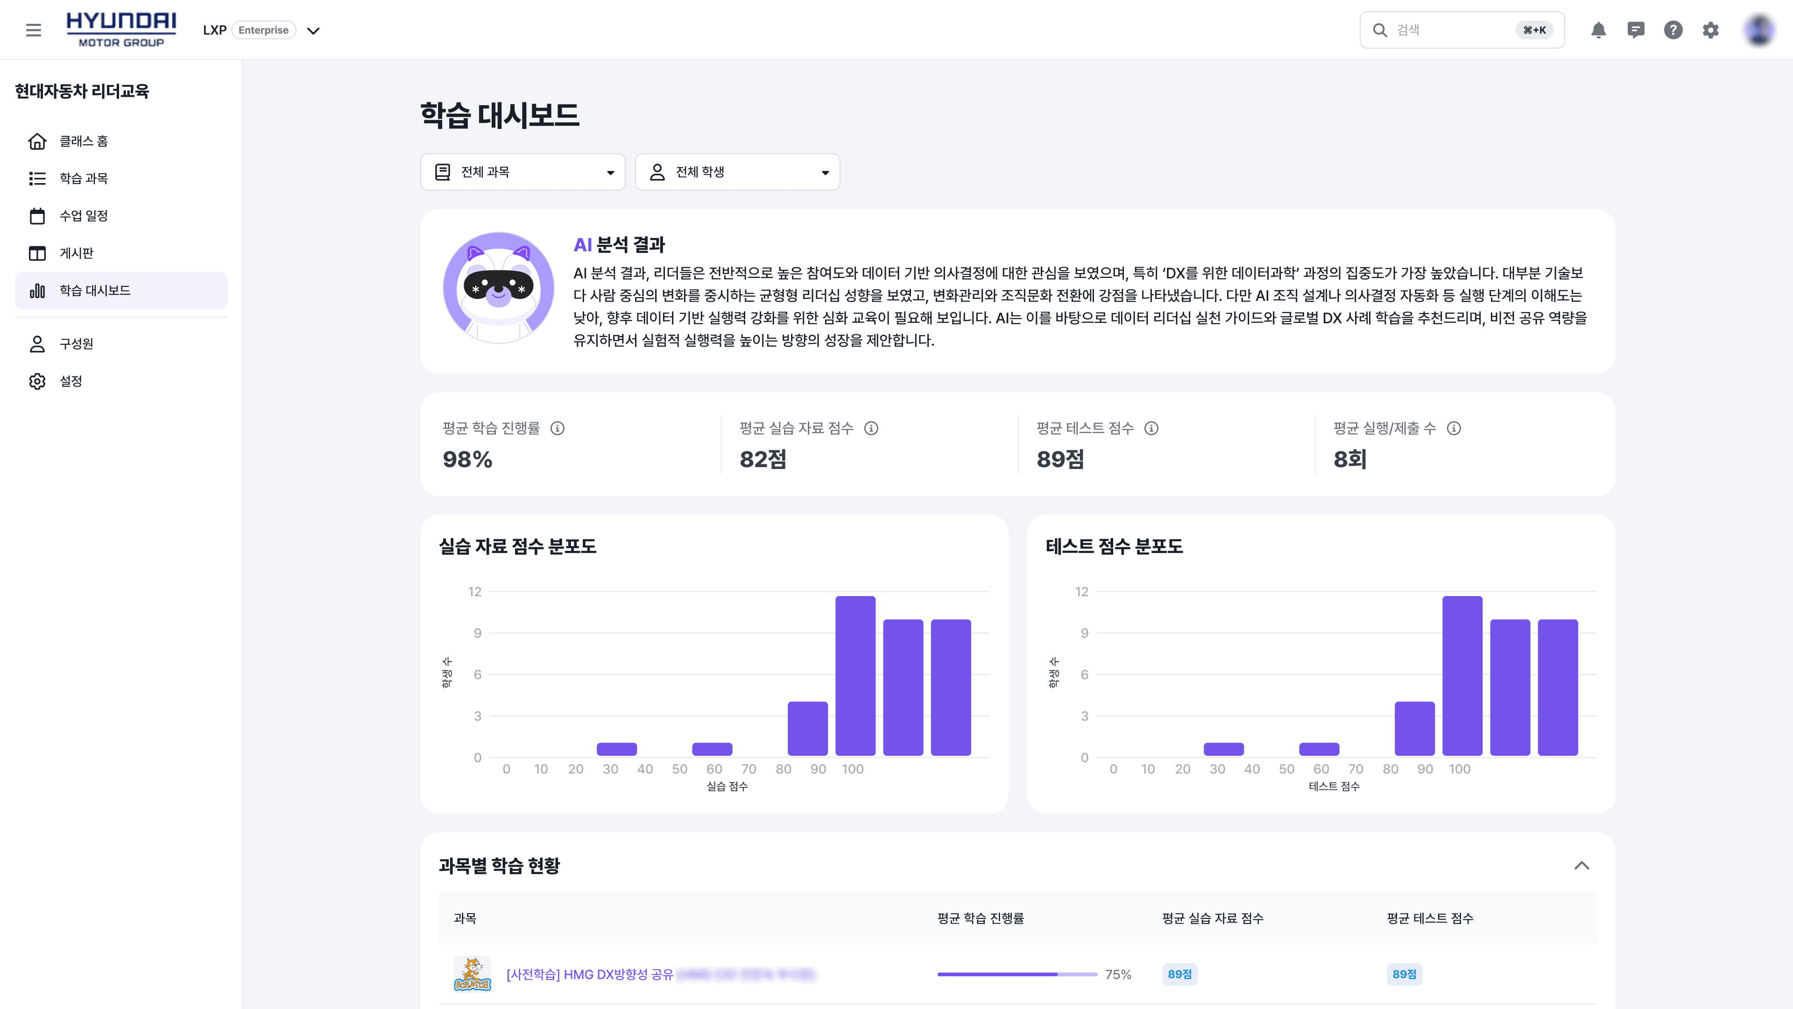
Task: Go to 클래스 홈 in the sidebar
Action: pos(84,142)
